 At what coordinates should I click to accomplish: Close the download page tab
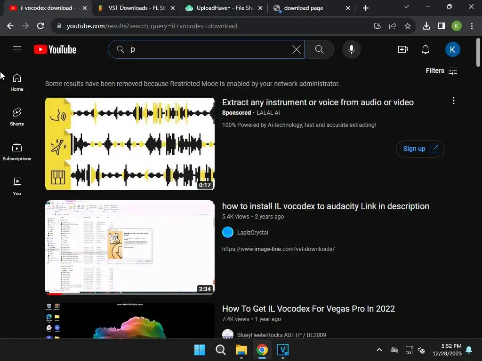click(x=348, y=8)
